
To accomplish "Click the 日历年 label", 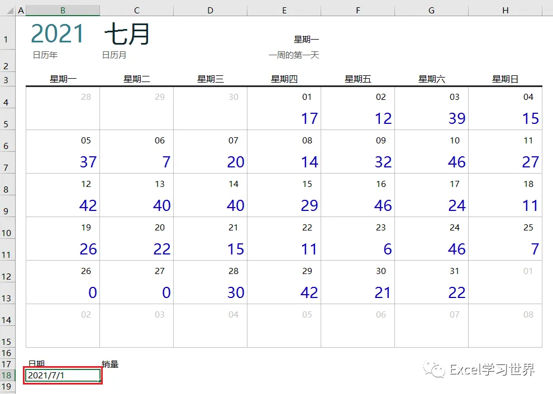I will 45,55.
